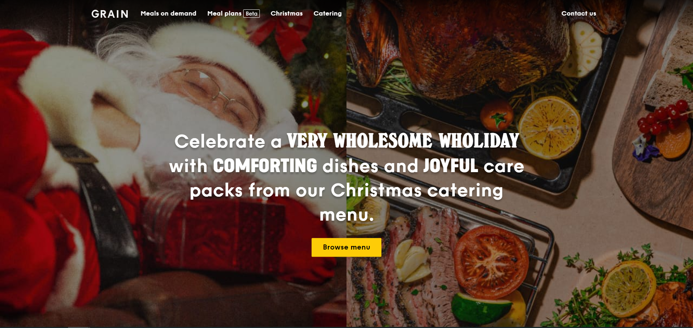Click the Beta badge next to Meal plans
The image size is (693, 328).
pos(252,14)
